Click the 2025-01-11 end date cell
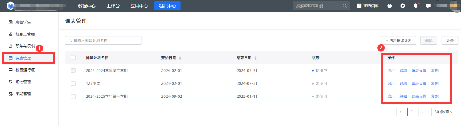The width and height of the screenshot is (461, 126). click(247, 97)
